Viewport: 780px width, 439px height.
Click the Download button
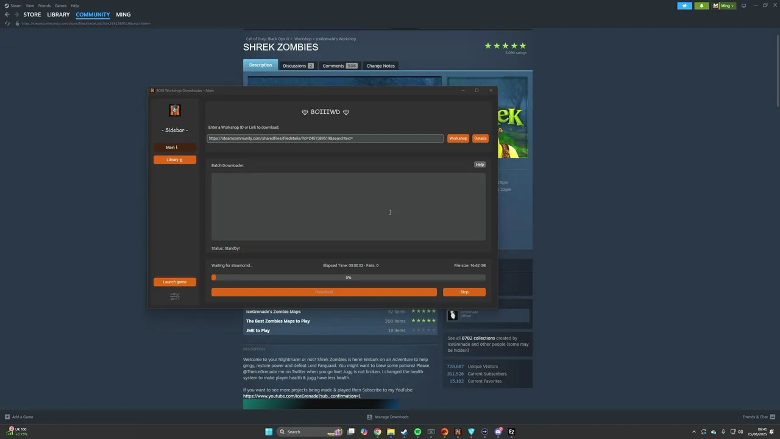[x=324, y=292]
